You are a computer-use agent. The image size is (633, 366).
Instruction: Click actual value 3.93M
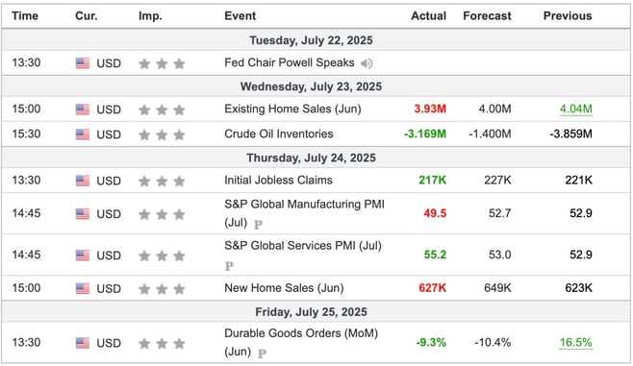coord(430,109)
